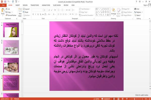The image size is (151, 100).
Task: Toggle NOTES pane in status bar
Action: 96,99
